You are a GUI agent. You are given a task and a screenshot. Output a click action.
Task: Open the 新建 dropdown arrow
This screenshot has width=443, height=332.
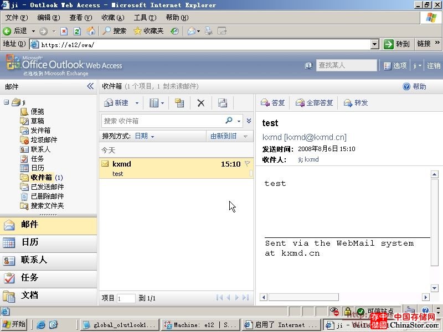[137, 103]
